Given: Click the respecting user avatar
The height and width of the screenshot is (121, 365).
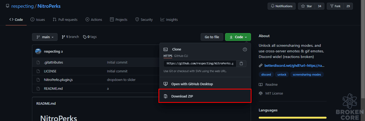Looking at the screenshot, I should (x=38, y=51).
